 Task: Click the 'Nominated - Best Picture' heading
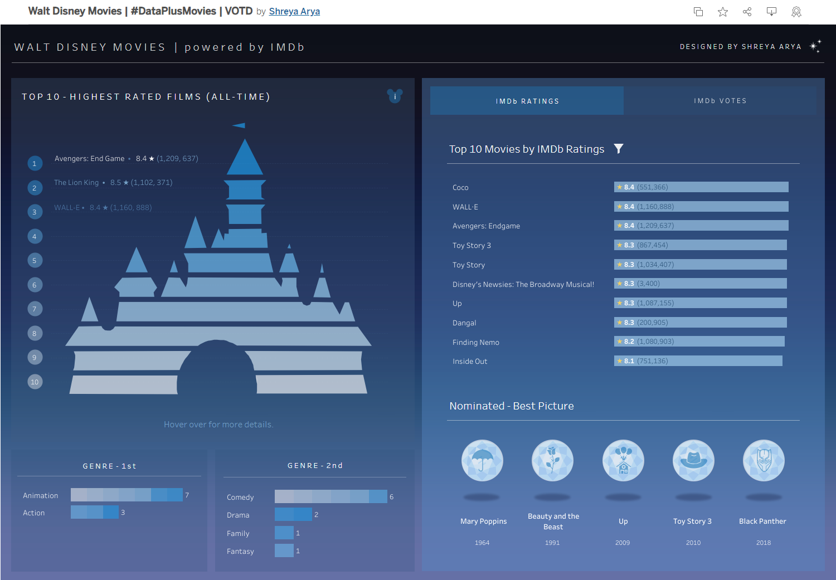[x=512, y=406]
